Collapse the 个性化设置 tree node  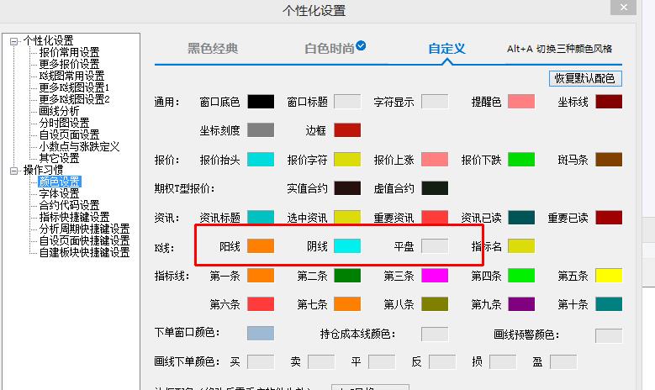click(x=14, y=40)
